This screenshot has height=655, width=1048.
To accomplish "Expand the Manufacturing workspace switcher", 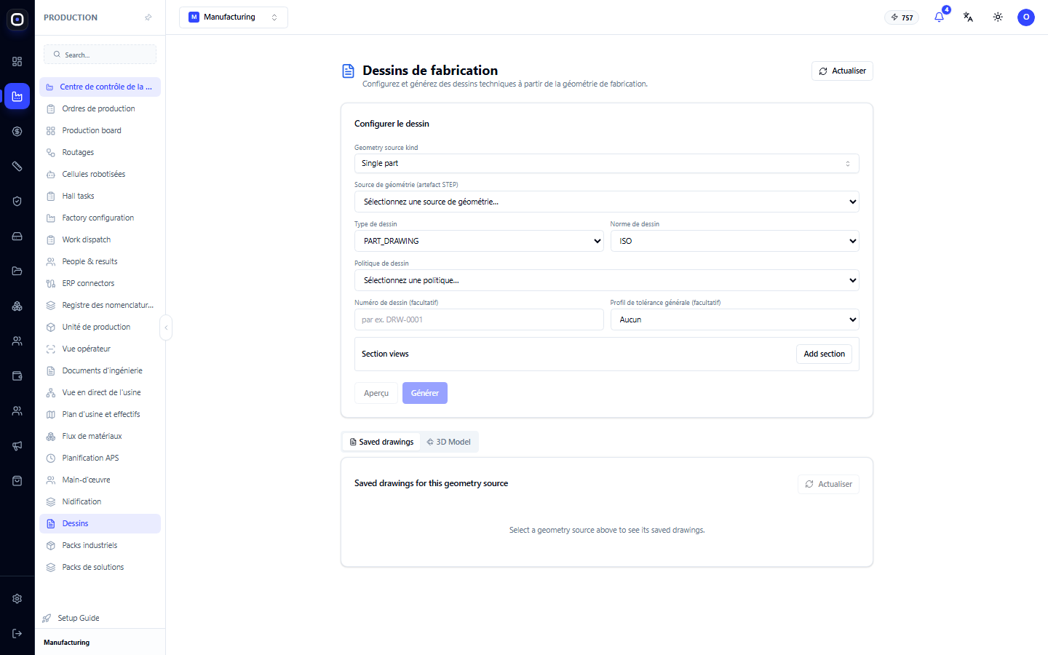I will pyautogui.click(x=234, y=17).
